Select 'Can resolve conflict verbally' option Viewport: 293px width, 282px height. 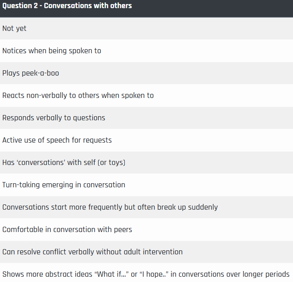tap(146, 252)
